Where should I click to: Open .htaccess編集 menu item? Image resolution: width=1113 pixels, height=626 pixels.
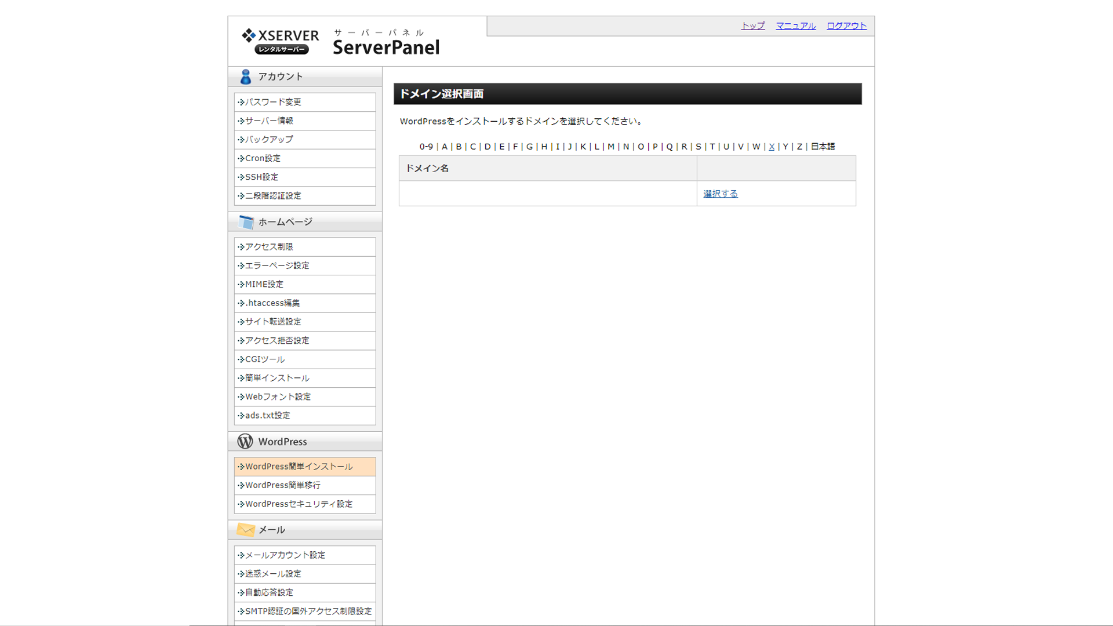[x=272, y=303]
